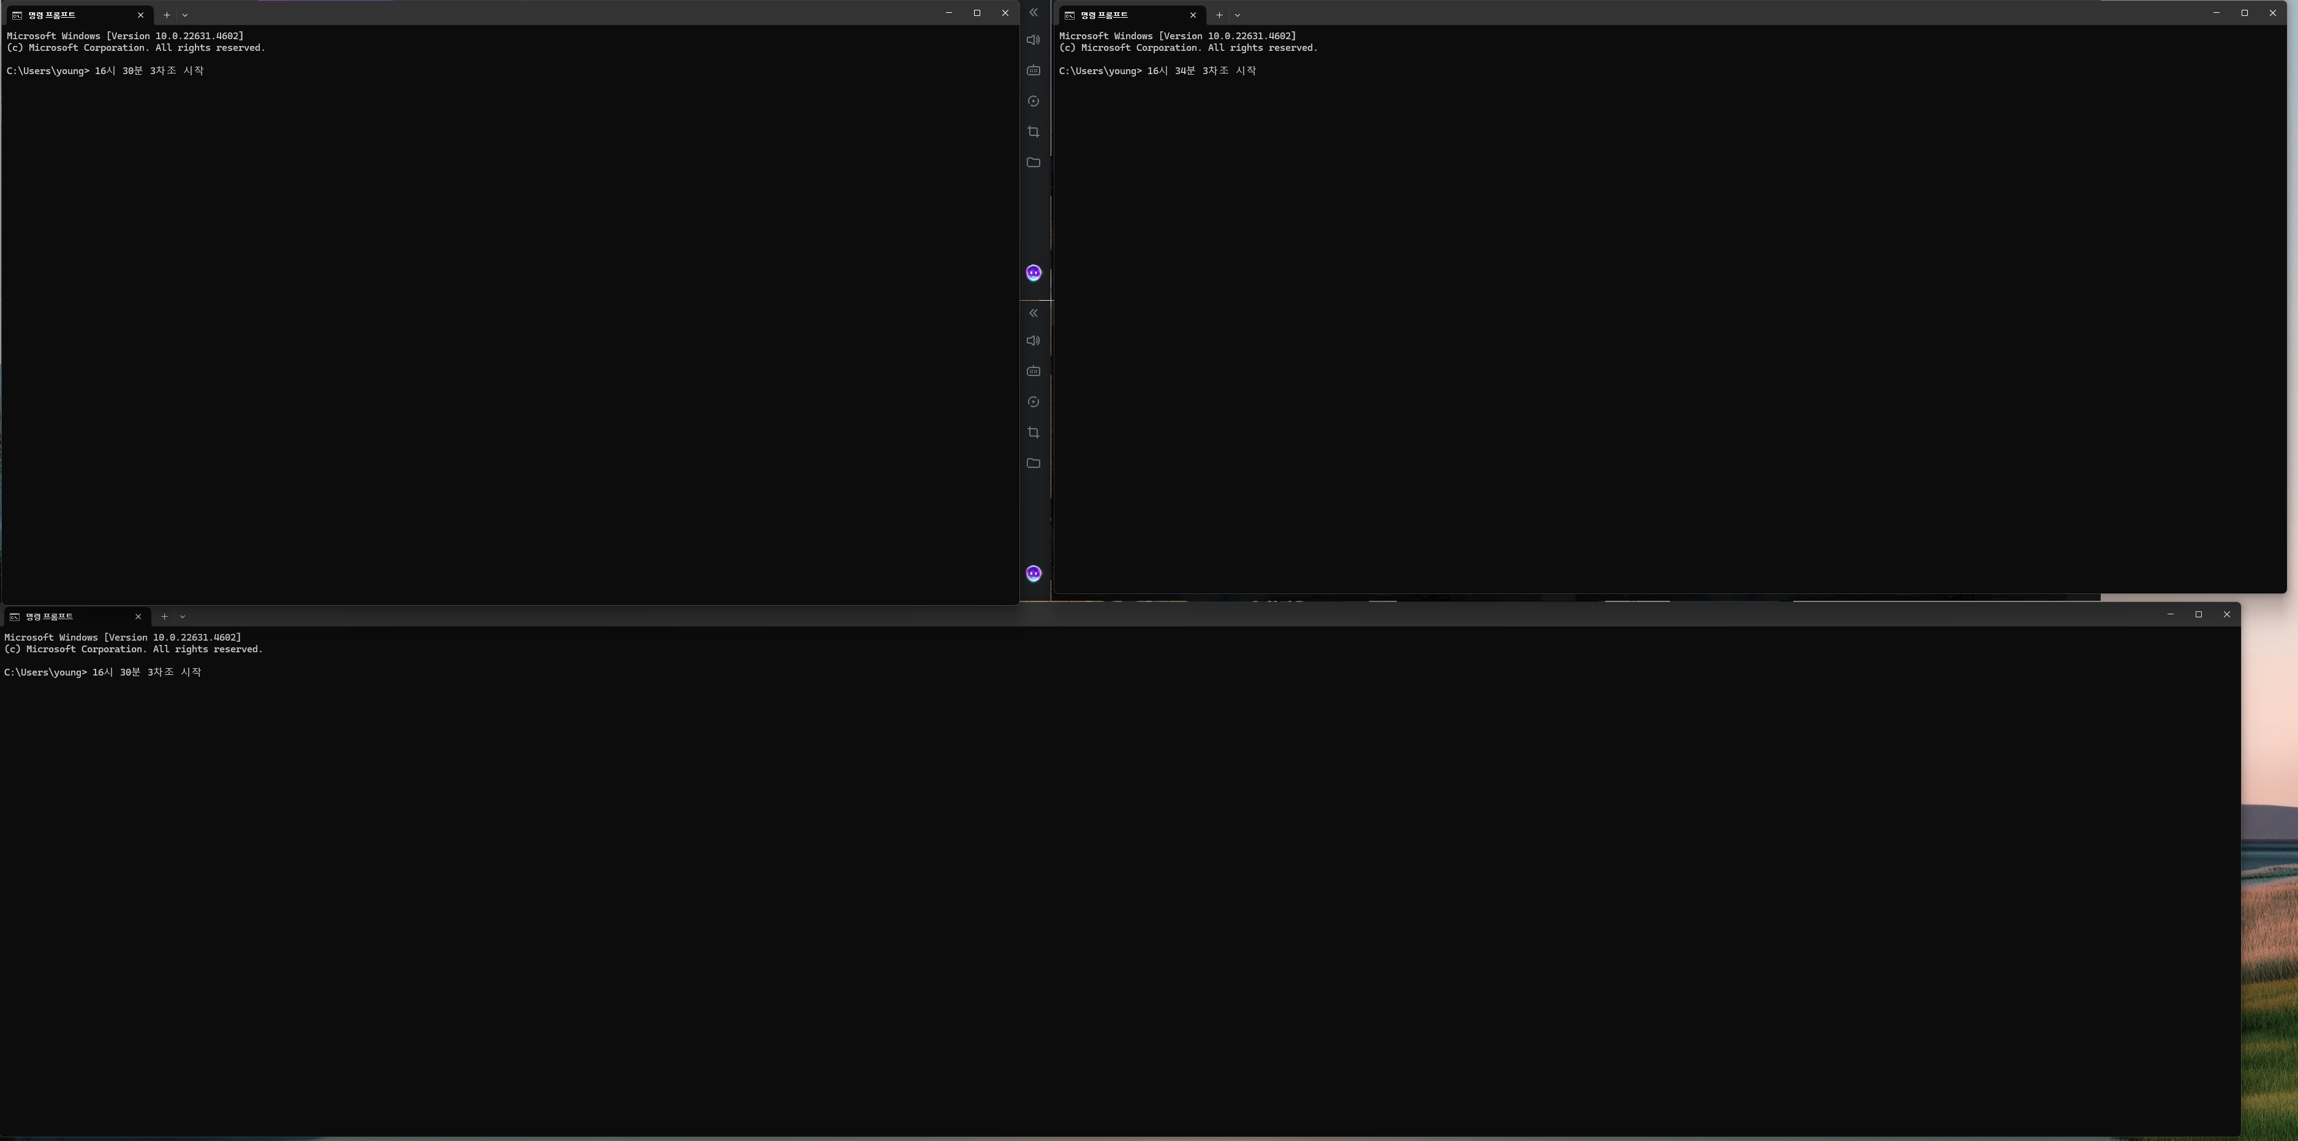Add new tab in top-left terminal

pos(167,15)
